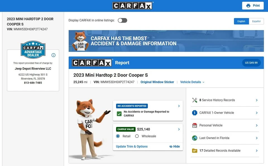Expand the Vehicle Details dropdown
Screen dimensions: 268x166
tap(192, 82)
